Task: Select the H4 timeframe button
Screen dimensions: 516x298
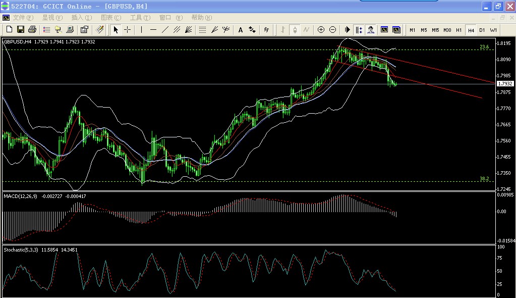Action: (x=471, y=30)
